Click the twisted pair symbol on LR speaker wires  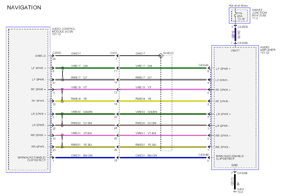point(62,120)
